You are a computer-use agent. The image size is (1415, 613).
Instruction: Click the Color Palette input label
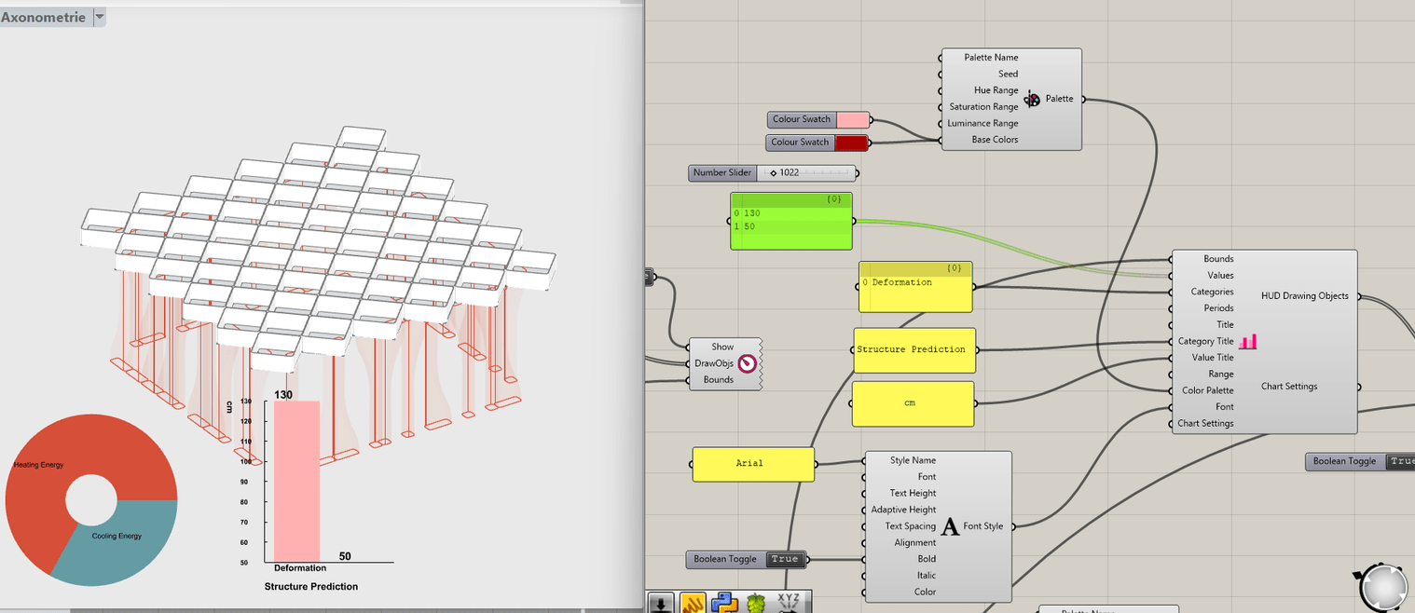tap(1208, 390)
